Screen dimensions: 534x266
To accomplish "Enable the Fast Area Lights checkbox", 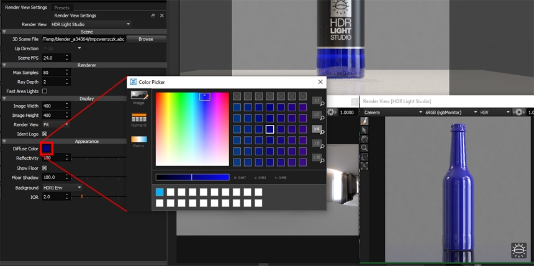I will click(44, 91).
